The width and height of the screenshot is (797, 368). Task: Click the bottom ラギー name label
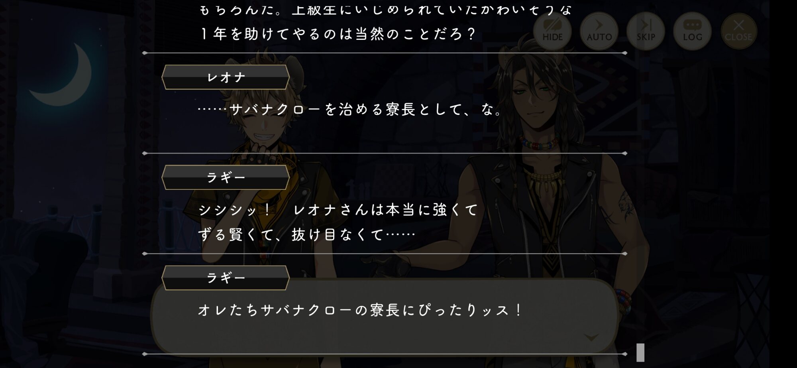coord(226,277)
